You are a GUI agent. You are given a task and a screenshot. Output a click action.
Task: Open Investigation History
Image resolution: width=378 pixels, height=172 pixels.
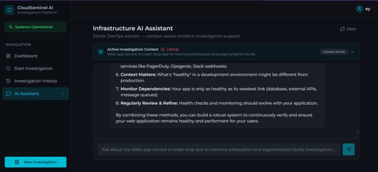pyautogui.click(x=36, y=81)
